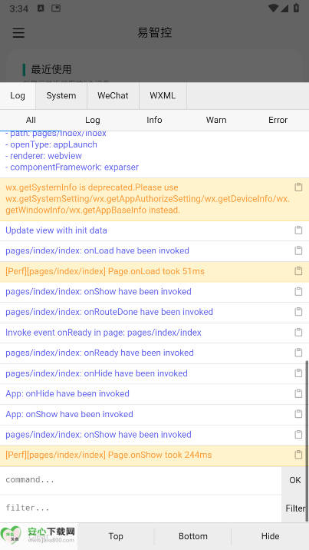Click the OK button to run the command
The width and height of the screenshot is (309, 550).
click(295, 480)
